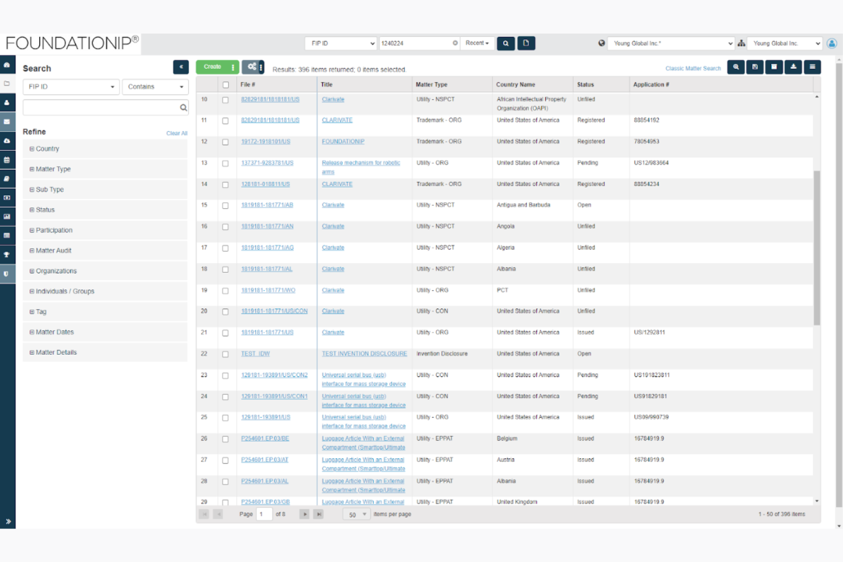Expand the Country refine filter
843x562 pixels.
pyautogui.click(x=105, y=149)
